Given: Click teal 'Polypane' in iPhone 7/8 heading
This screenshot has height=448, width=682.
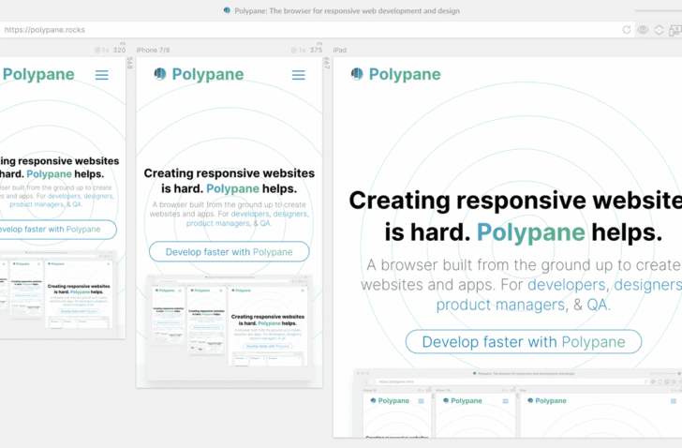Looking at the screenshot, I should pos(232,188).
